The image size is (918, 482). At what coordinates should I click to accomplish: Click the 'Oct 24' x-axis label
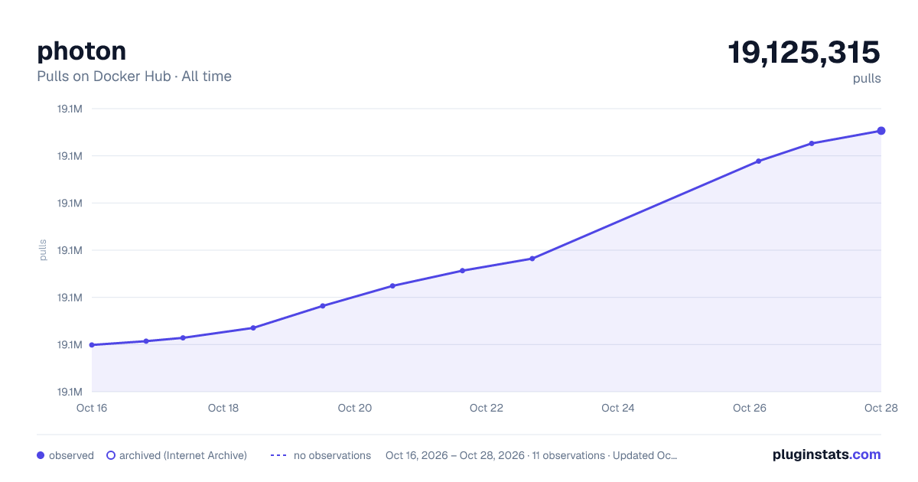click(618, 408)
